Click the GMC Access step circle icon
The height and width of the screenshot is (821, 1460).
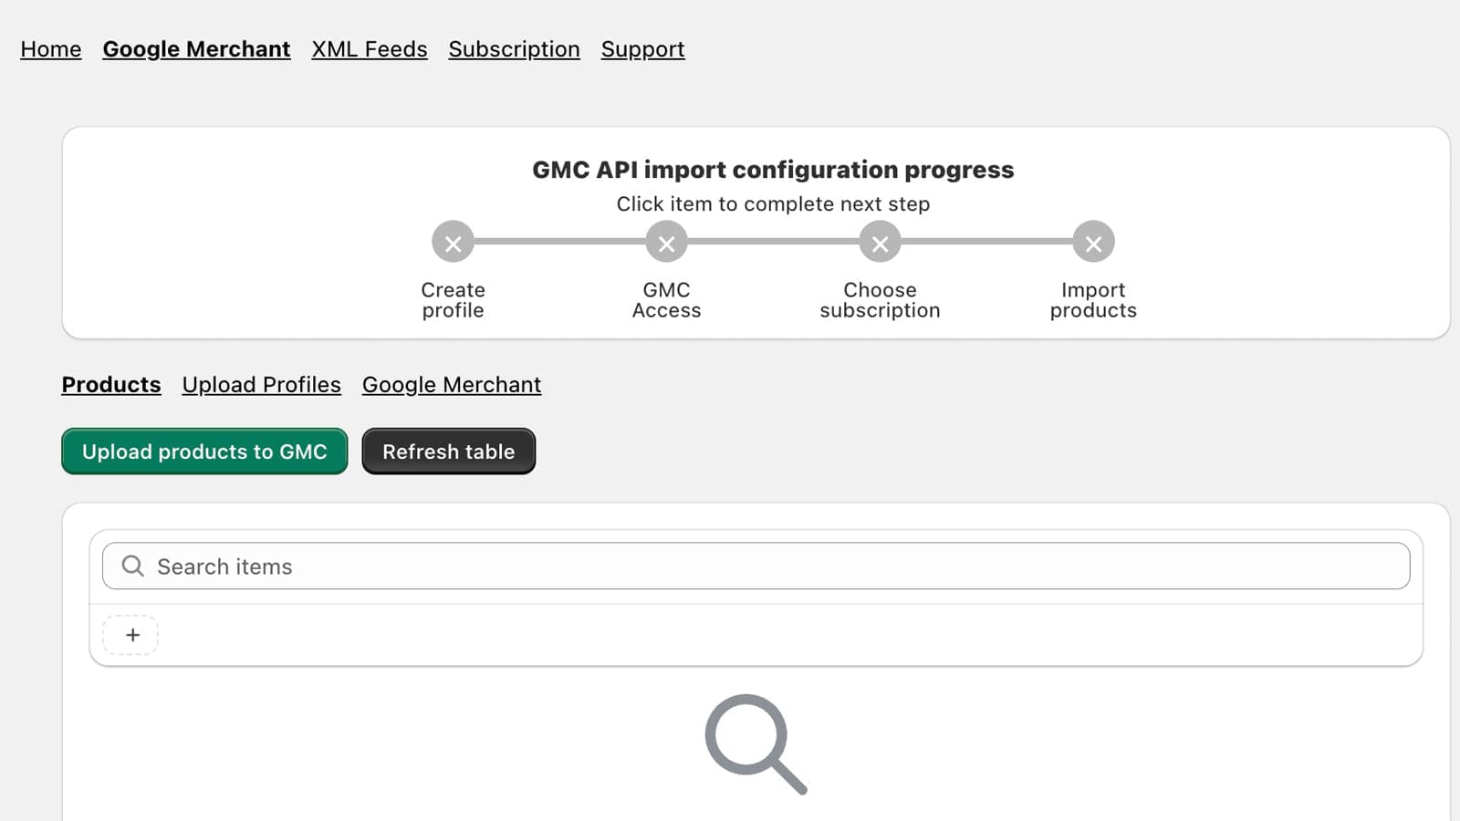666,243
